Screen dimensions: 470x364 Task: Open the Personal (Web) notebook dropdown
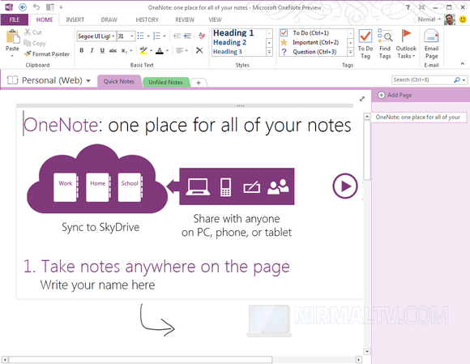[x=88, y=80]
